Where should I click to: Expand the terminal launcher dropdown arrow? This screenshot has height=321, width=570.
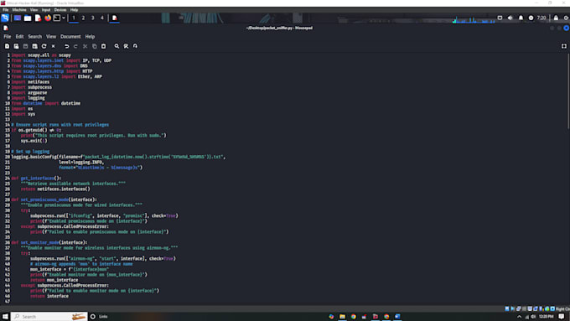(x=64, y=18)
